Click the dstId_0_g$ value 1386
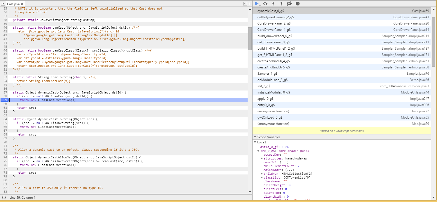Viewport: 437px width, 202px height. pyautogui.click(x=285, y=147)
